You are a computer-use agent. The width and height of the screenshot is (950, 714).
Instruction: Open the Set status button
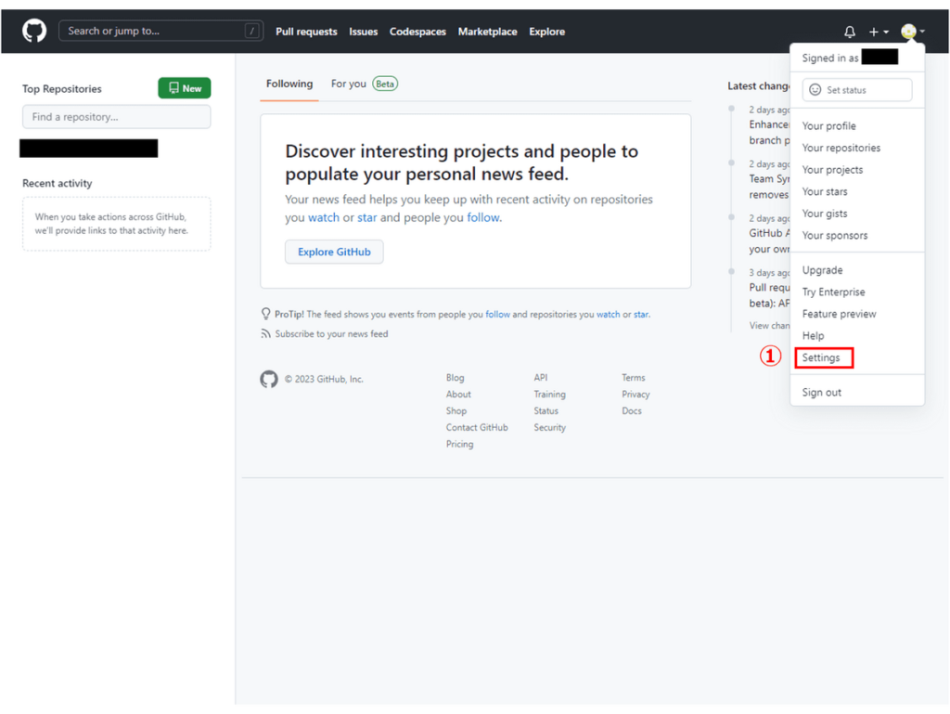pyautogui.click(x=856, y=90)
